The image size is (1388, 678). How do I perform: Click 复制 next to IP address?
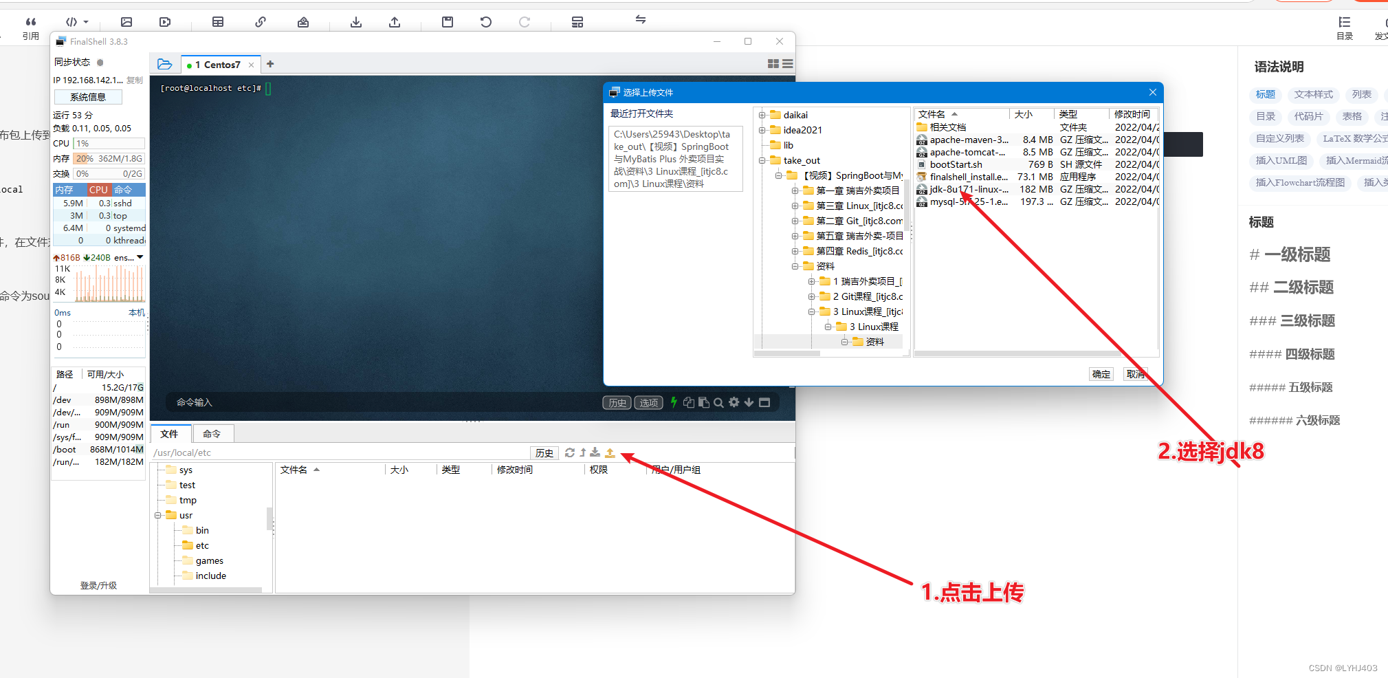click(x=135, y=80)
